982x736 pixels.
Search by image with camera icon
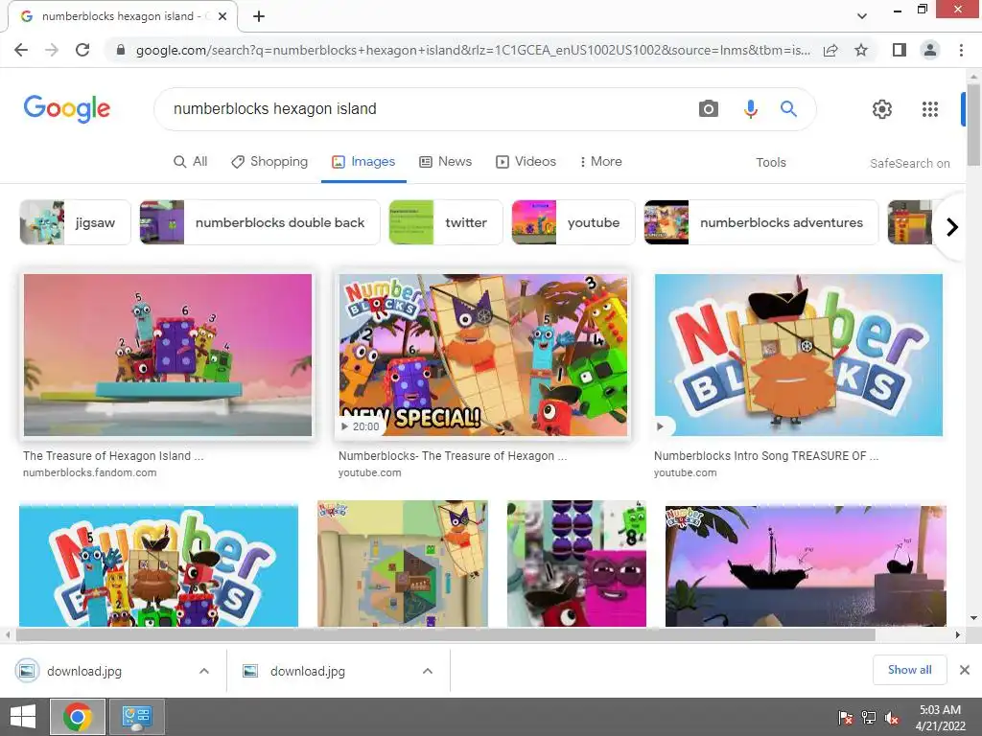709,109
